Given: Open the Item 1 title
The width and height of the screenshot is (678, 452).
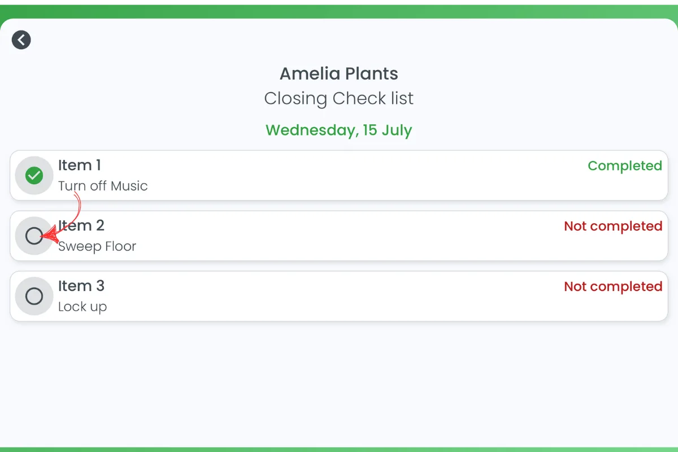Looking at the screenshot, I should pos(80,165).
